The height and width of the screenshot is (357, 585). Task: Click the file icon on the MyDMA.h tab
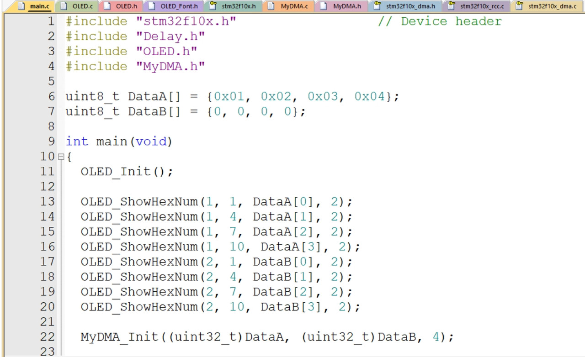point(323,6)
